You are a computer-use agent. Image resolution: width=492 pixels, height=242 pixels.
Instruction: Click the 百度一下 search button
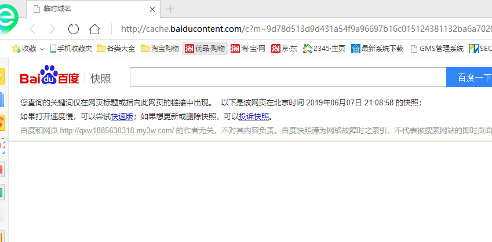click(x=469, y=77)
